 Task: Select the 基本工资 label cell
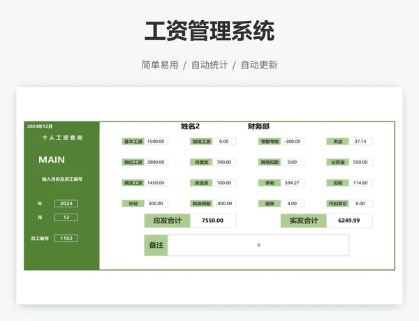click(x=133, y=141)
